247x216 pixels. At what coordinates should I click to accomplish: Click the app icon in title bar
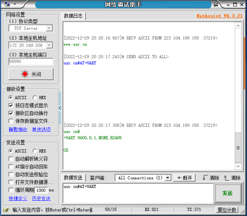click(x=7, y=5)
